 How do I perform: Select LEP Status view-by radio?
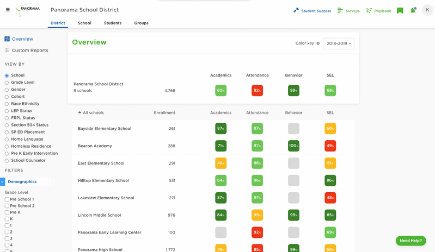click(7, 111)
